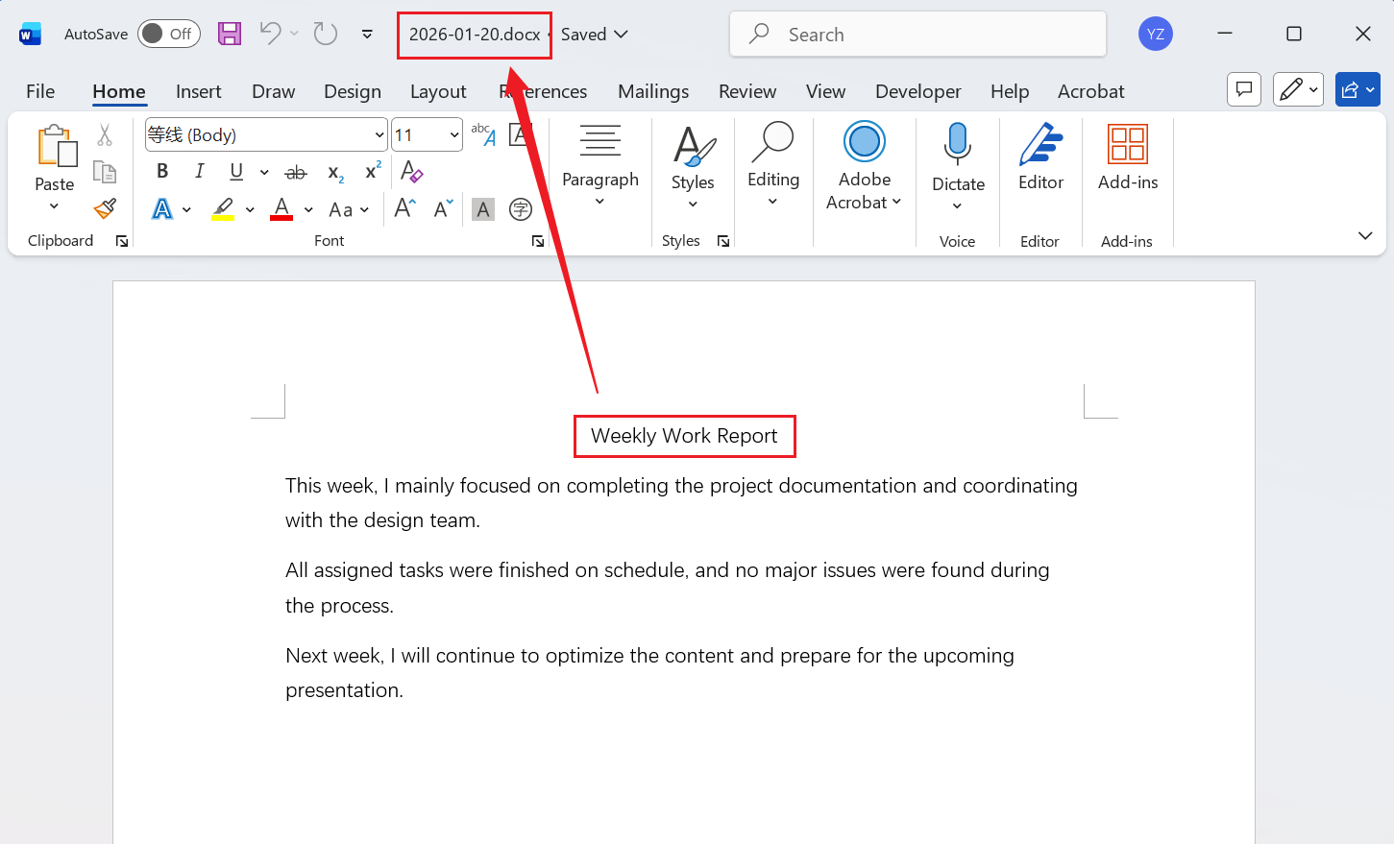This screenshot has height=844, width=1394.
Task: Open the Share button
Action: [x=1350, y=90]
